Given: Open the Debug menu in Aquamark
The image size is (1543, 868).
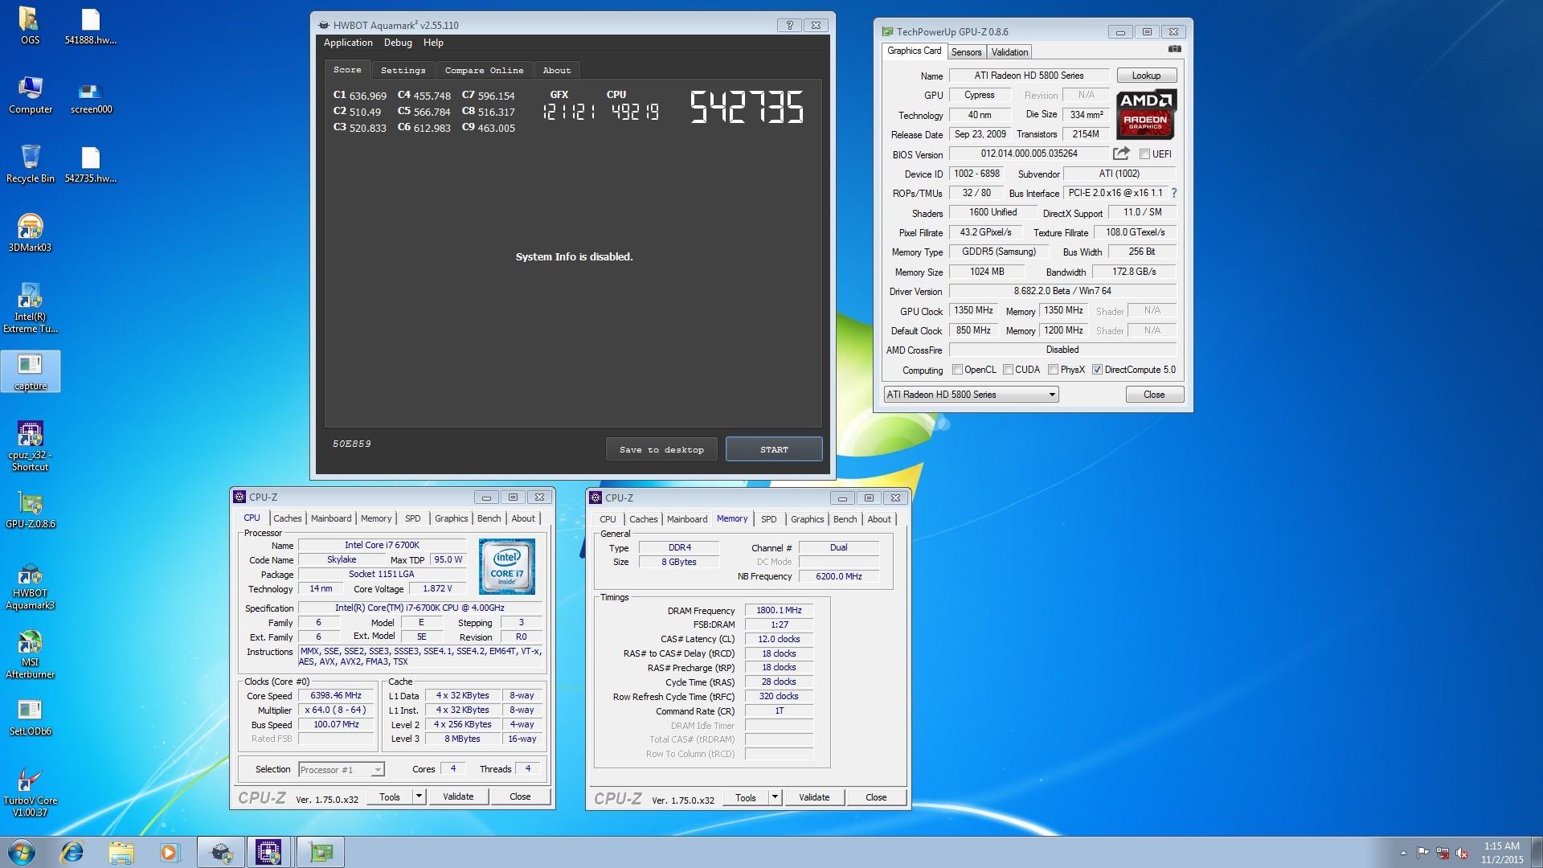Looking at the screenshot, I should tap(398, 43).
